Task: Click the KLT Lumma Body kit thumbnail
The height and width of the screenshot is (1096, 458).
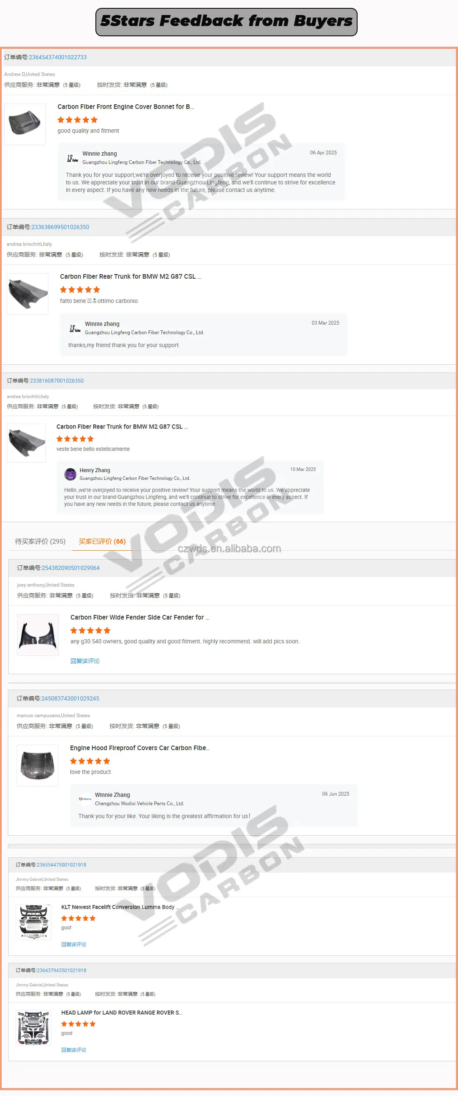Action: [34, 922]
